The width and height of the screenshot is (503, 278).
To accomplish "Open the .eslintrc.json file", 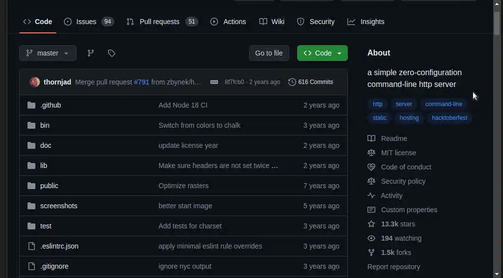I will (x=59, y=246).
